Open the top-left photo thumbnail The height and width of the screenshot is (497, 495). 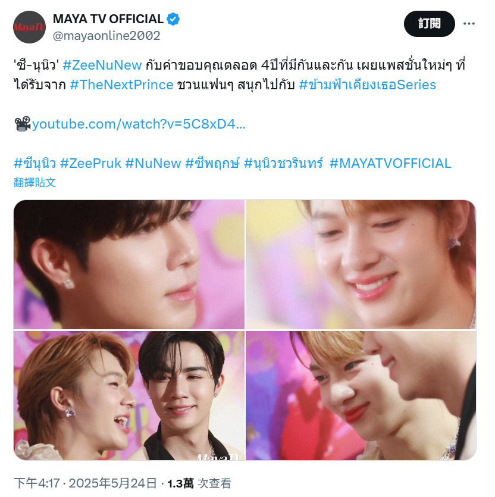[x=129, y=264]
